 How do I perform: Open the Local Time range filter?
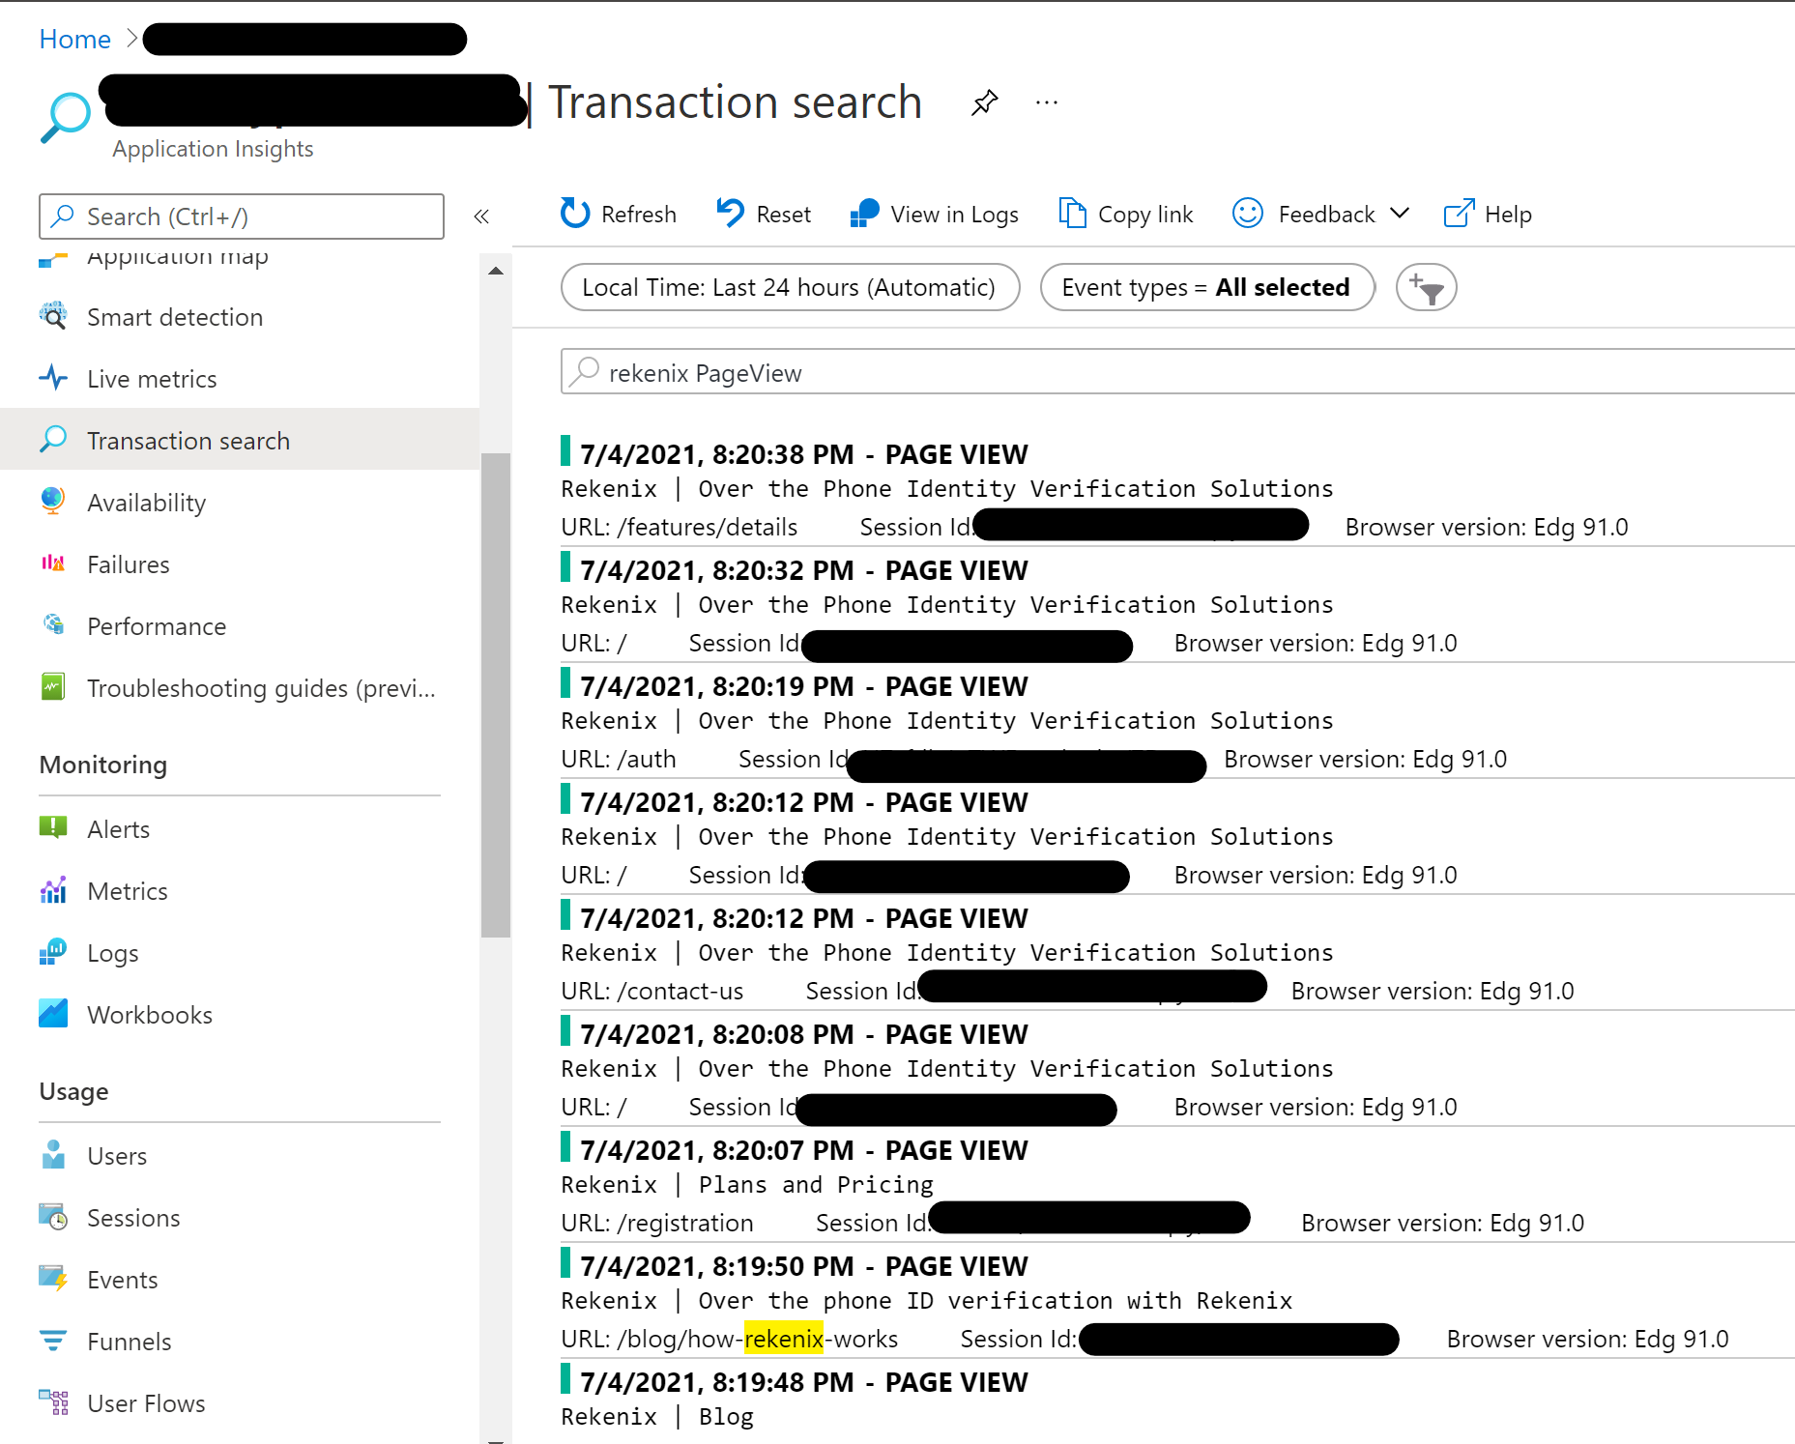[790, 288]
